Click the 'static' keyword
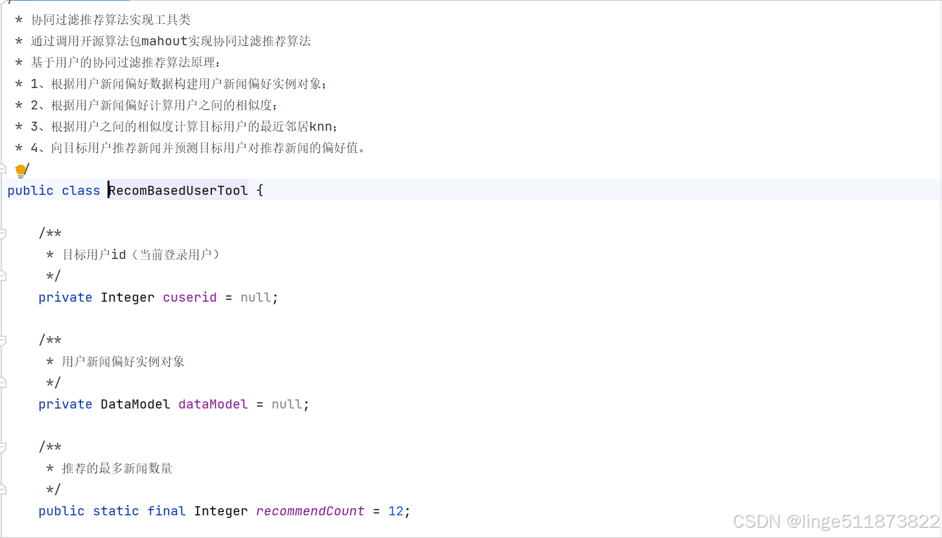The width and height of the screenshot is (942, 538). point(116,511)
